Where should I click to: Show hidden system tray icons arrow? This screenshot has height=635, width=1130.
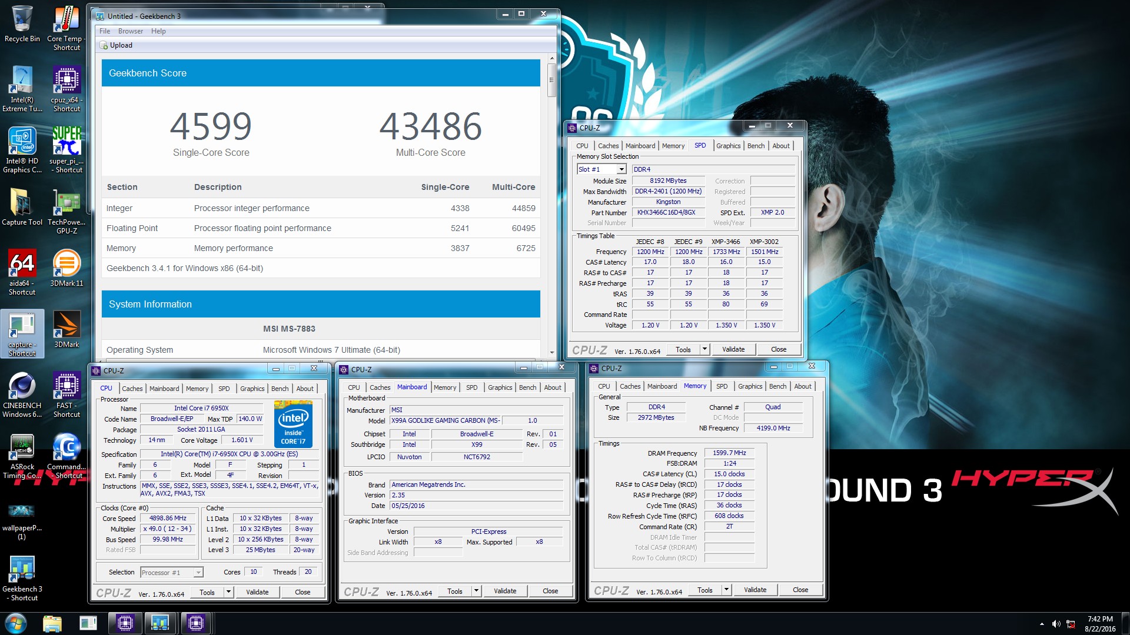click(1042, 624)
